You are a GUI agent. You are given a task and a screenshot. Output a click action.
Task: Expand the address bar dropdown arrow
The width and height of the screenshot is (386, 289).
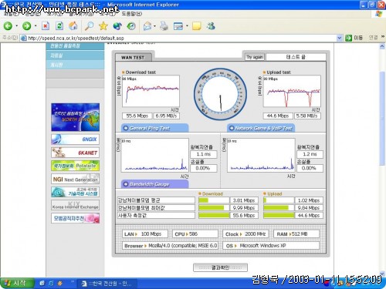[340, 38]
